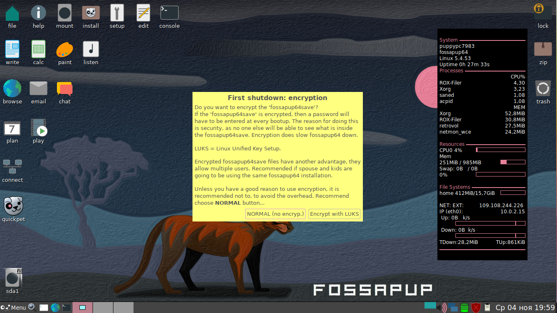Image resolution: width=557 pixels, height=313 pixels.
Task: Open terminal from taskbar launcher icon
Action: click(x=66, y=308)
